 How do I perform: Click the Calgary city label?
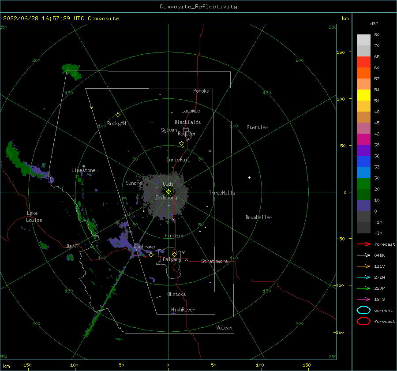coord(172,259)
